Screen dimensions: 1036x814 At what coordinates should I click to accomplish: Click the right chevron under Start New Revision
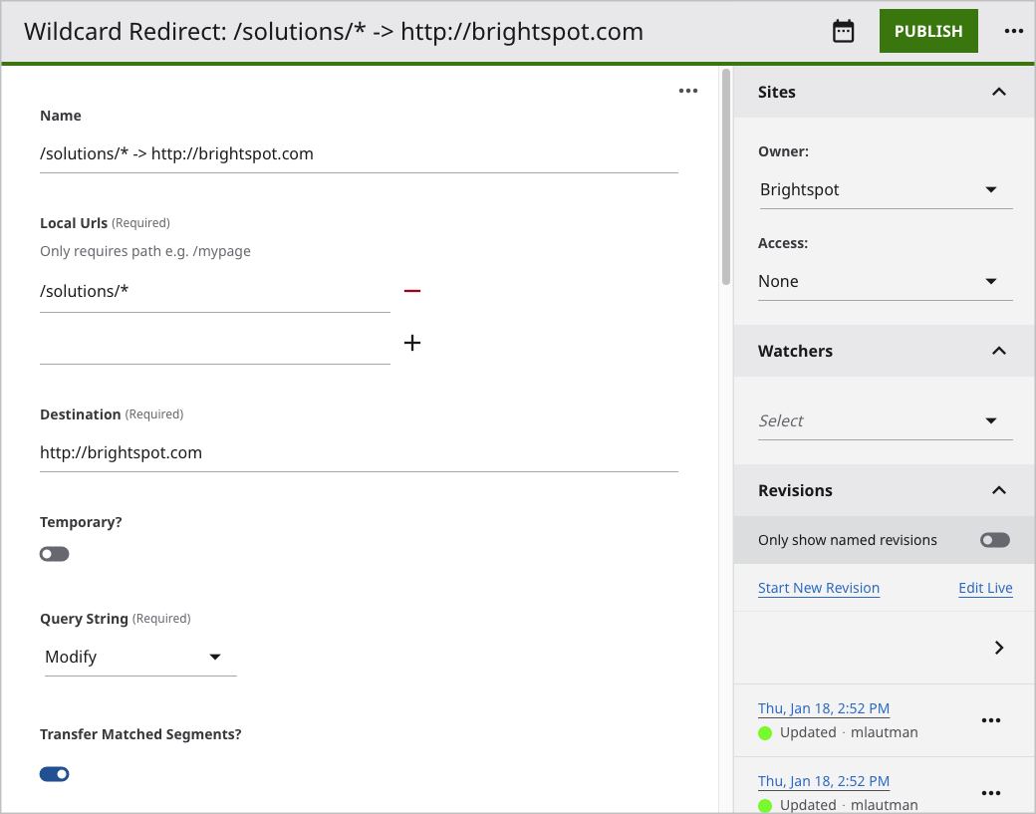999,648
